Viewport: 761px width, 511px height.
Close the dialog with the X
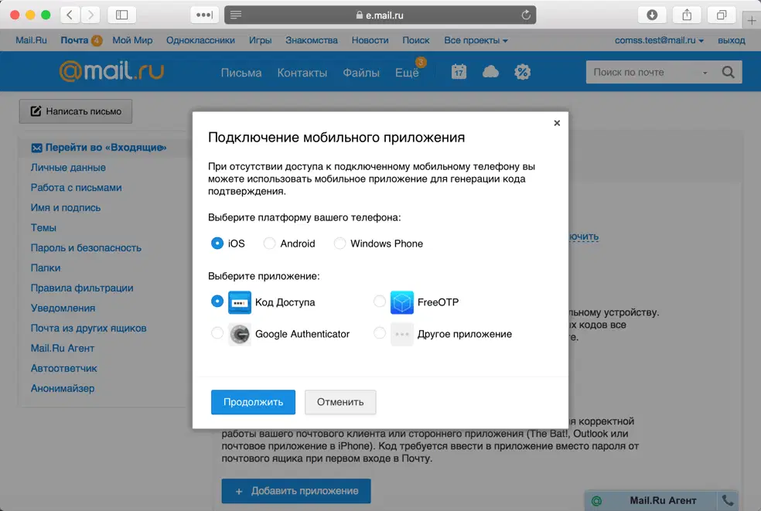point(557,123)
